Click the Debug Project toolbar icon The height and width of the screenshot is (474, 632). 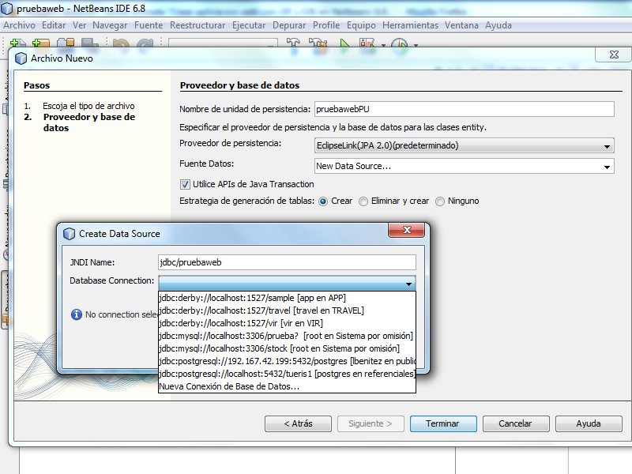click(x=367, y=43)
